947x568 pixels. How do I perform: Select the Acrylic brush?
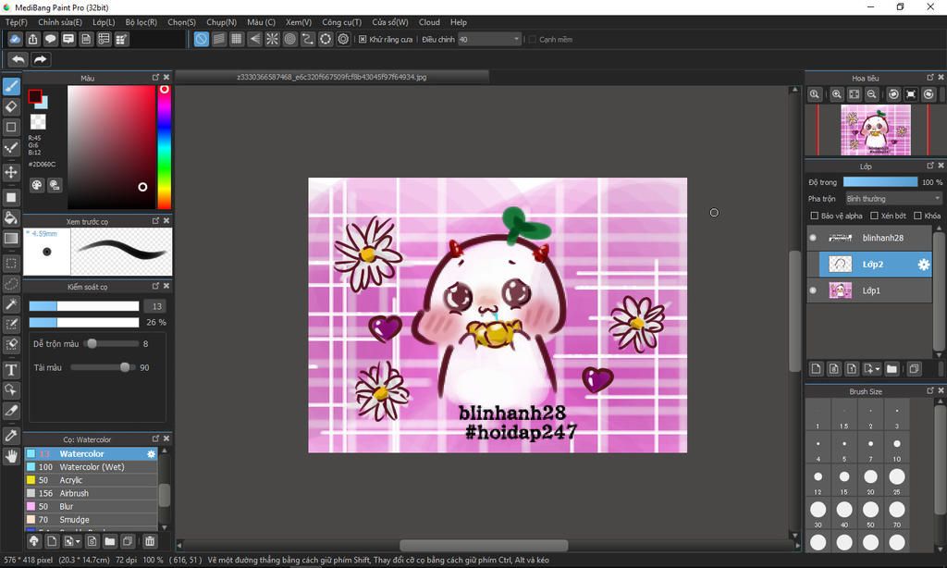click(91, 480)
